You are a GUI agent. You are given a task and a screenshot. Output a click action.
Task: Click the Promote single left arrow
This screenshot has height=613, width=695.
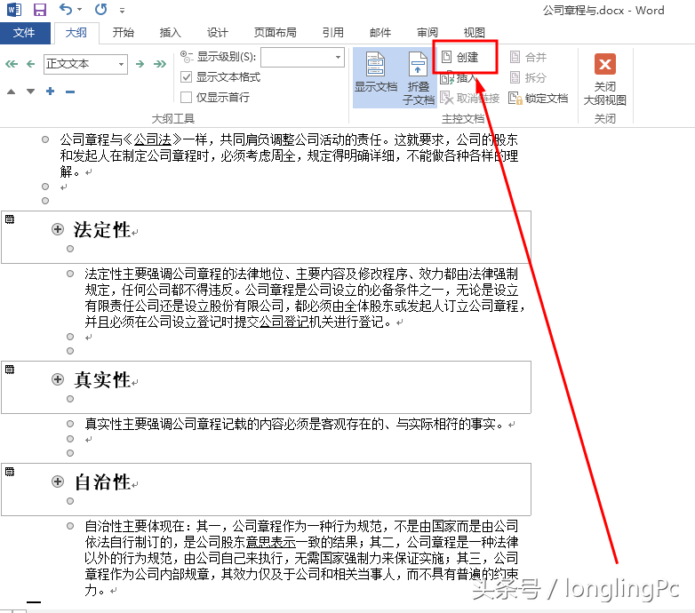pos(30,64)
